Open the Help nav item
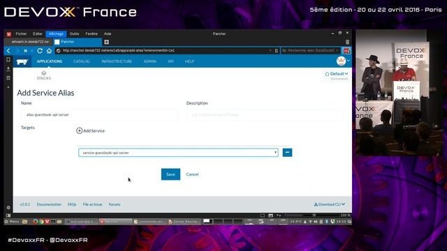The width and height of the screenshot is (447, 251). (189, 61)
